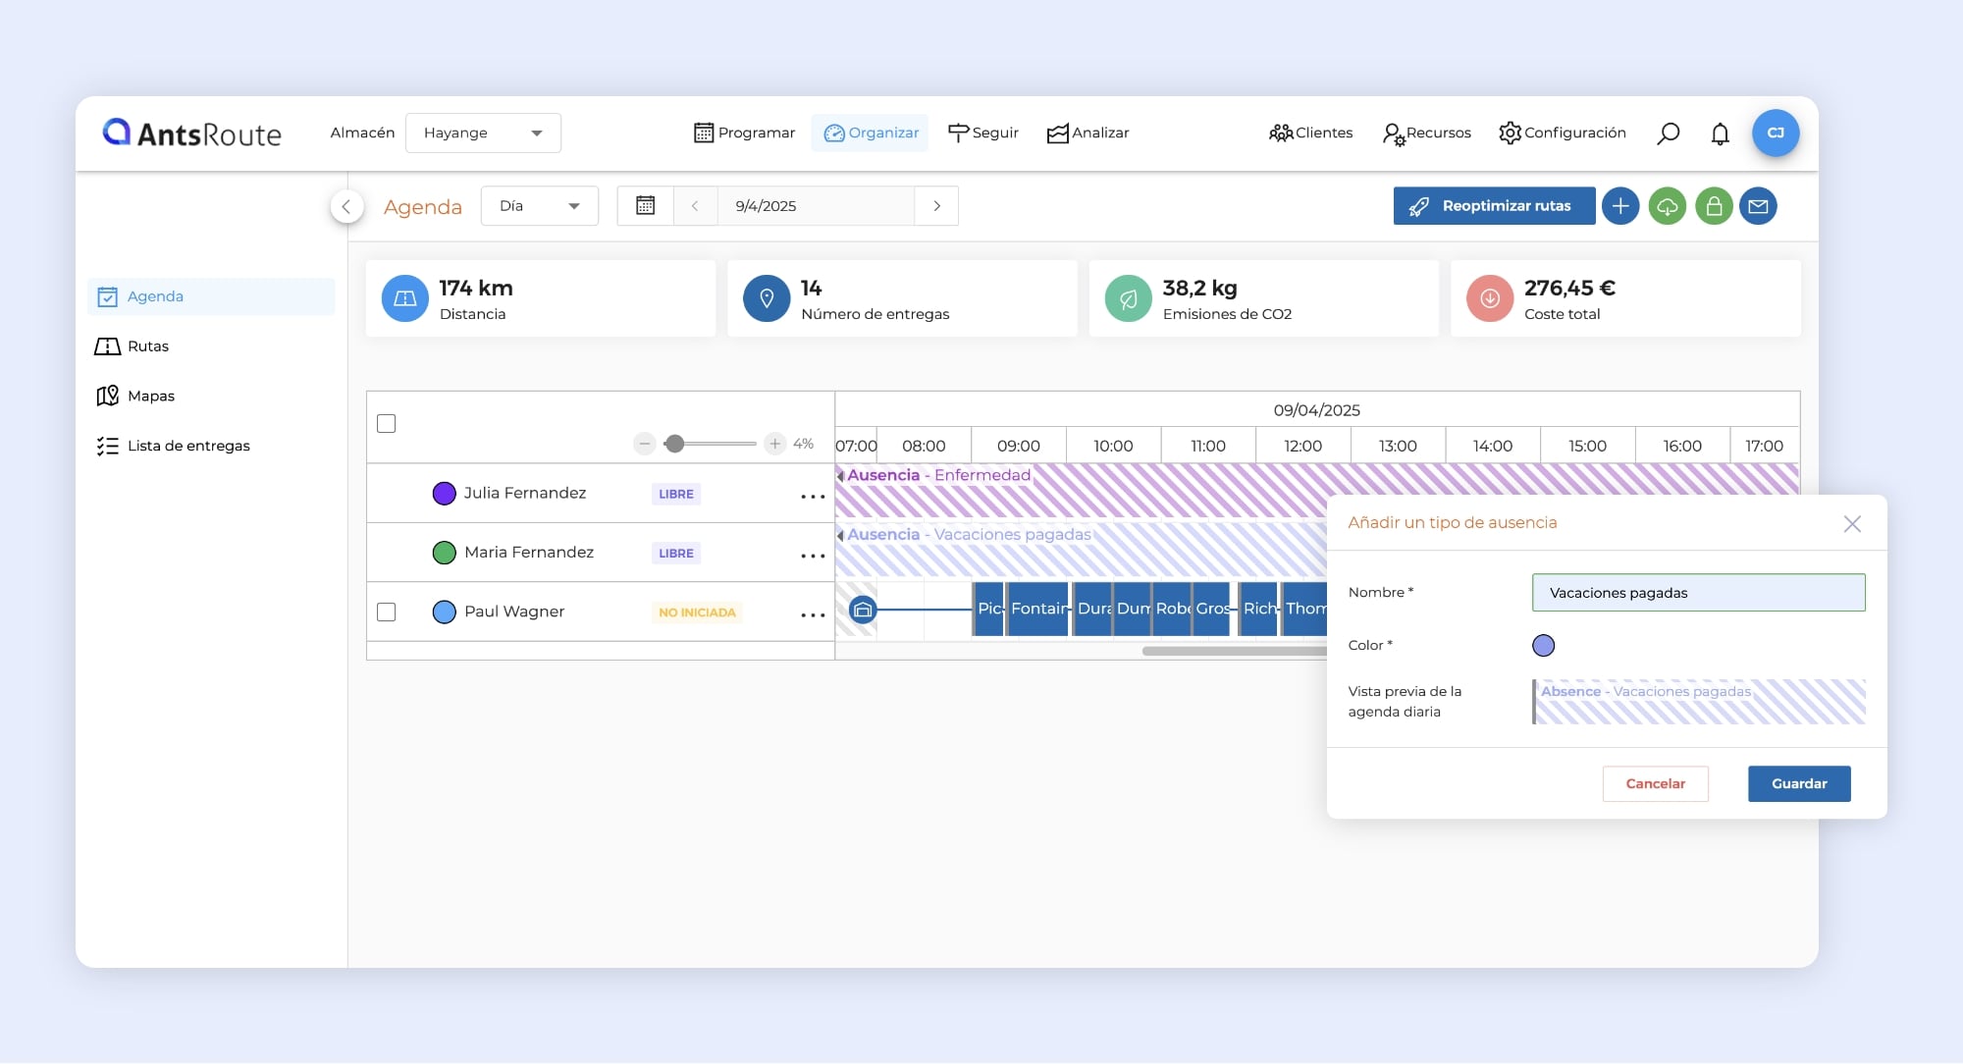The width and height of the screenshot is (1963, 1064).
Task: Open Lista de entregas in the sidebar
Action: [188, 446]
